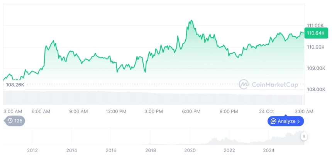
Task: Select year 2012 on the navigator timeline
Action: click(x=32, y=150)
